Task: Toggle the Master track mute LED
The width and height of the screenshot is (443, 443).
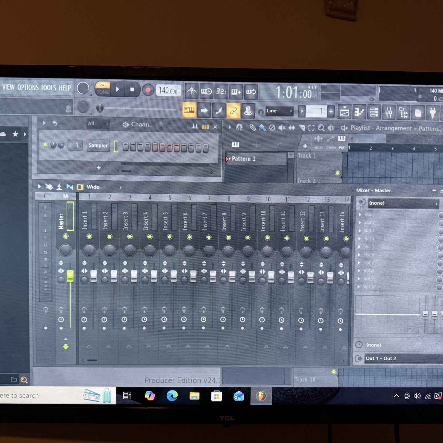Action: [x=66, y=236]
